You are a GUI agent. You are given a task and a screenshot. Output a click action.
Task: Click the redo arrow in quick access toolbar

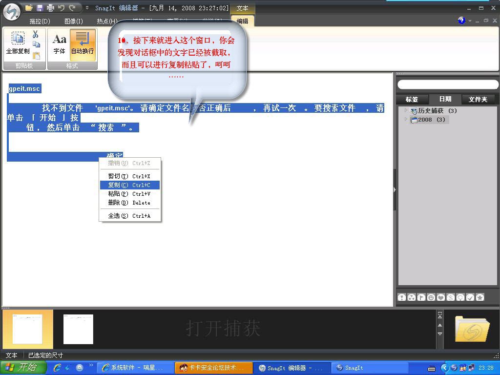pyautogui.click(x=72, y=8)
